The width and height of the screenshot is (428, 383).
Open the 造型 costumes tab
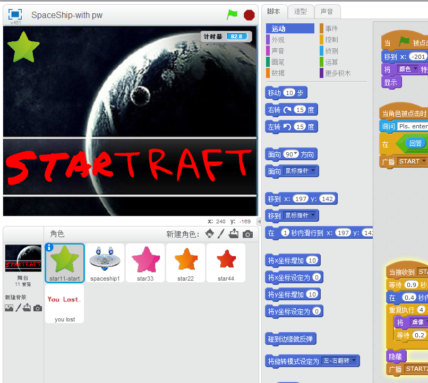point(300,12)
